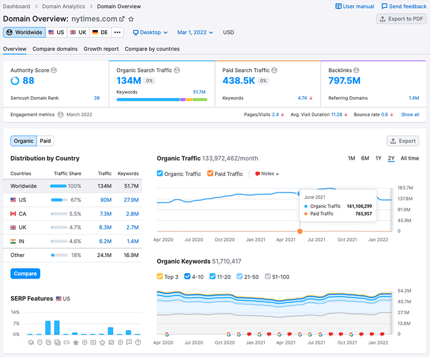Click the Semrush Domain Rank value 39
Image resolution: width=430 pixels, height=357 pixels.
point(97,98)
